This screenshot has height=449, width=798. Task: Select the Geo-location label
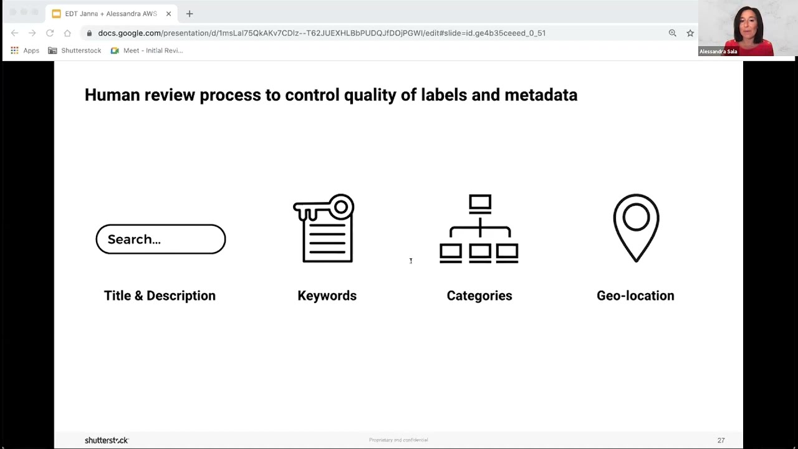pos(635,296)
